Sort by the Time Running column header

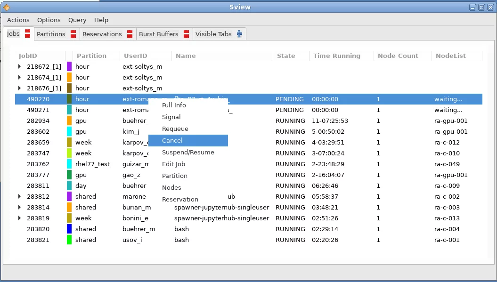tap(337, 56)
